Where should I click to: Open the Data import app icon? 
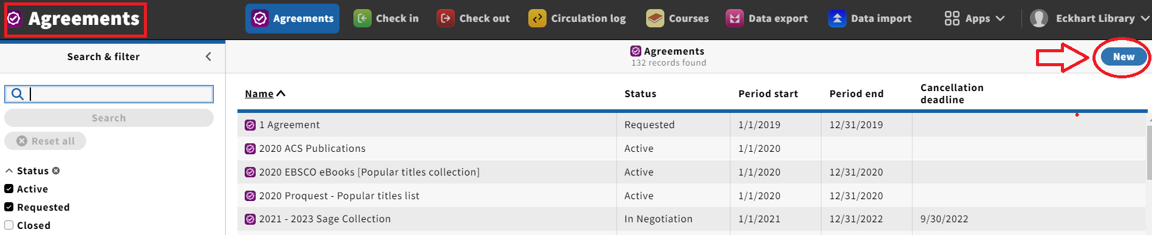pos(837,18)
